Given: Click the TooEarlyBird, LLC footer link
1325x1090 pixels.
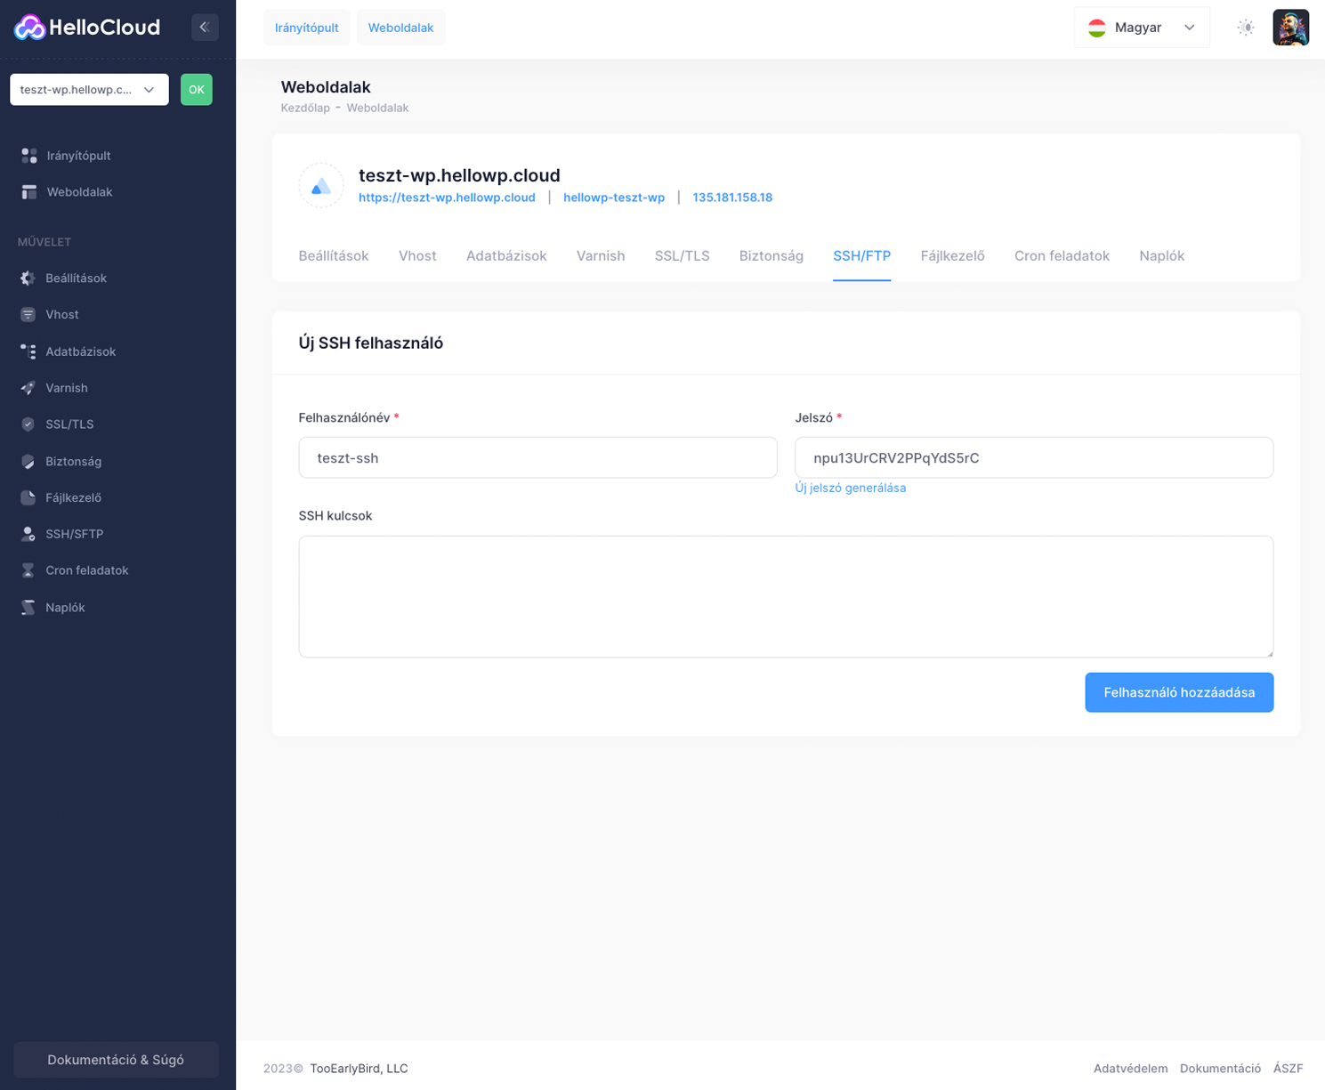Looking at the screenshot, I should coord(359,1069).
